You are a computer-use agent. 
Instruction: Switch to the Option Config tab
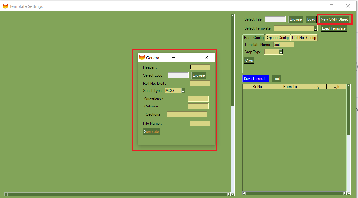[278, 38]
